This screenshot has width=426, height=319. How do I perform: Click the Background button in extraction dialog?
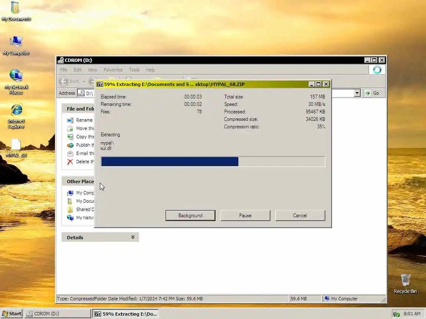coord(190,216)
